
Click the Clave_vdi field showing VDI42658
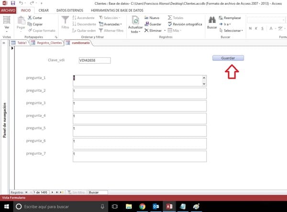[94, 60]
